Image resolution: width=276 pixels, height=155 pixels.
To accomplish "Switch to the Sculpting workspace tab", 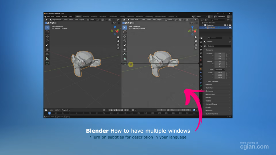I will click(x=94, y=17).
